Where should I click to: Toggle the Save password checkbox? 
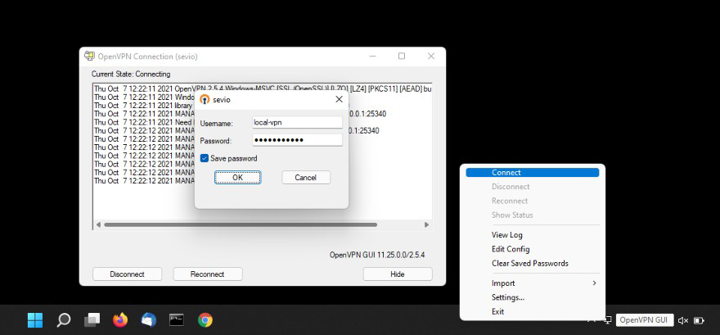click(x=205, y=159)
